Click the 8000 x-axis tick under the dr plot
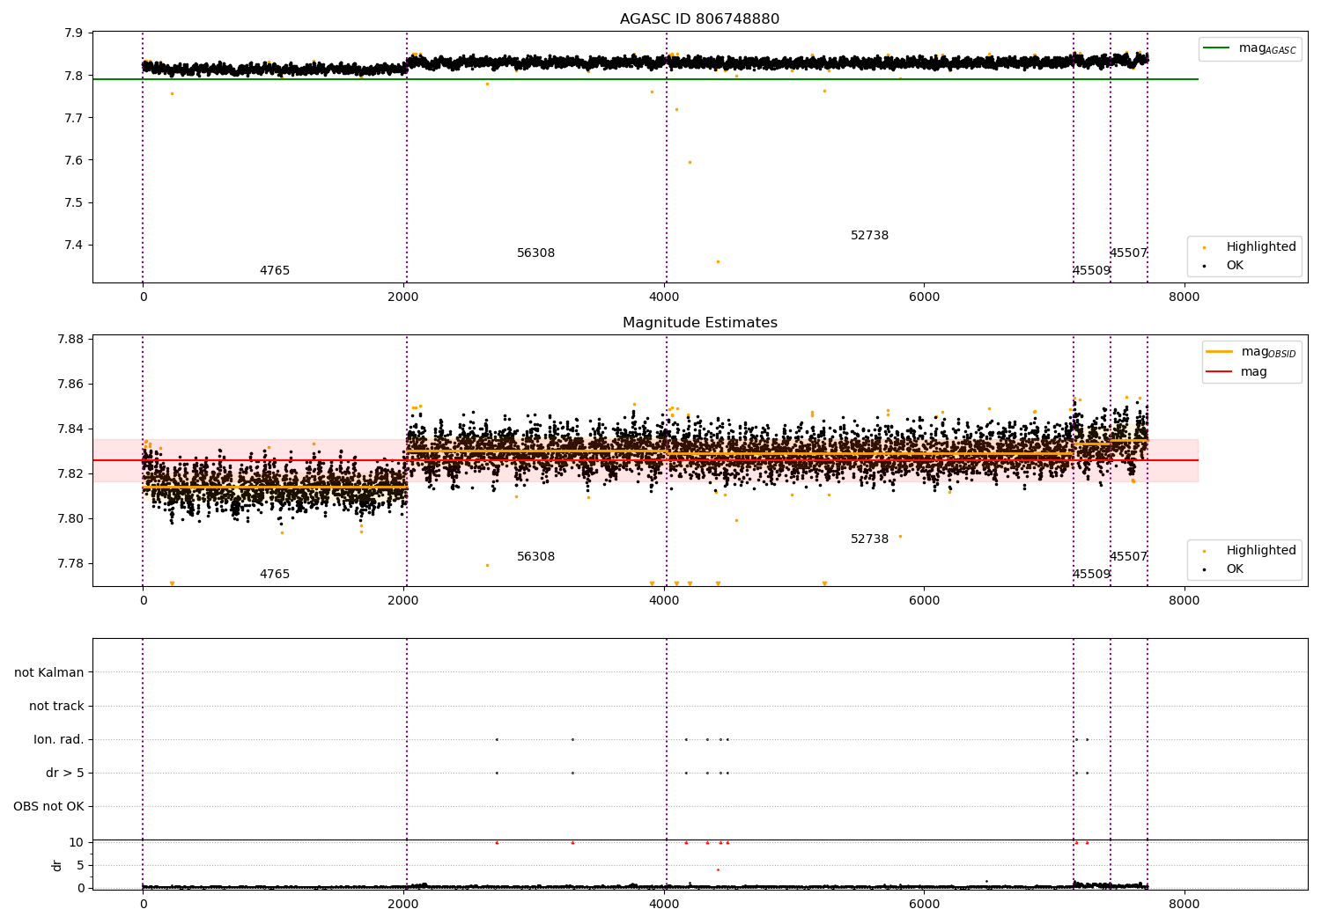1321x924 pixels. pos(1184,904)
